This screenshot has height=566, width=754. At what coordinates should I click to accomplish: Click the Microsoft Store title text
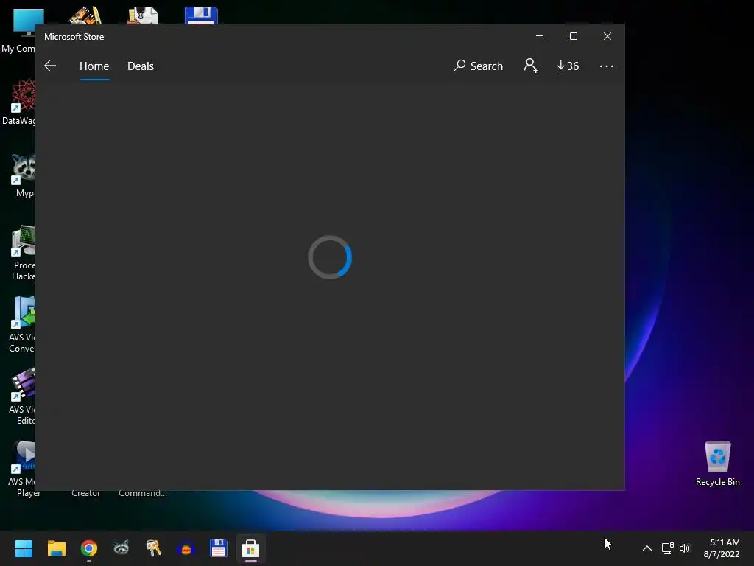(74, 37)
